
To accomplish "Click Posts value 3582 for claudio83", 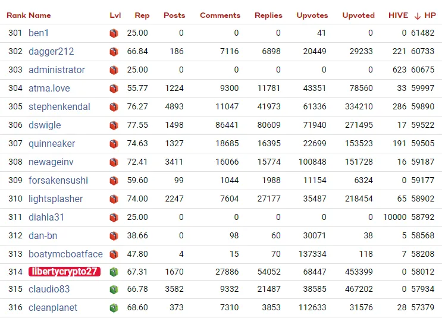I will click(174, 289).
